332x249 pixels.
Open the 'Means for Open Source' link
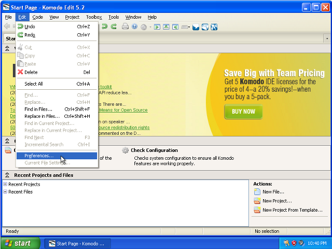click(x=123, y=110)
